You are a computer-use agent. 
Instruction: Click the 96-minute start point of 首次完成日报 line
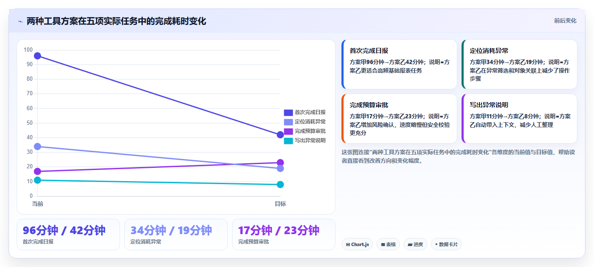[x=38, y=56]
